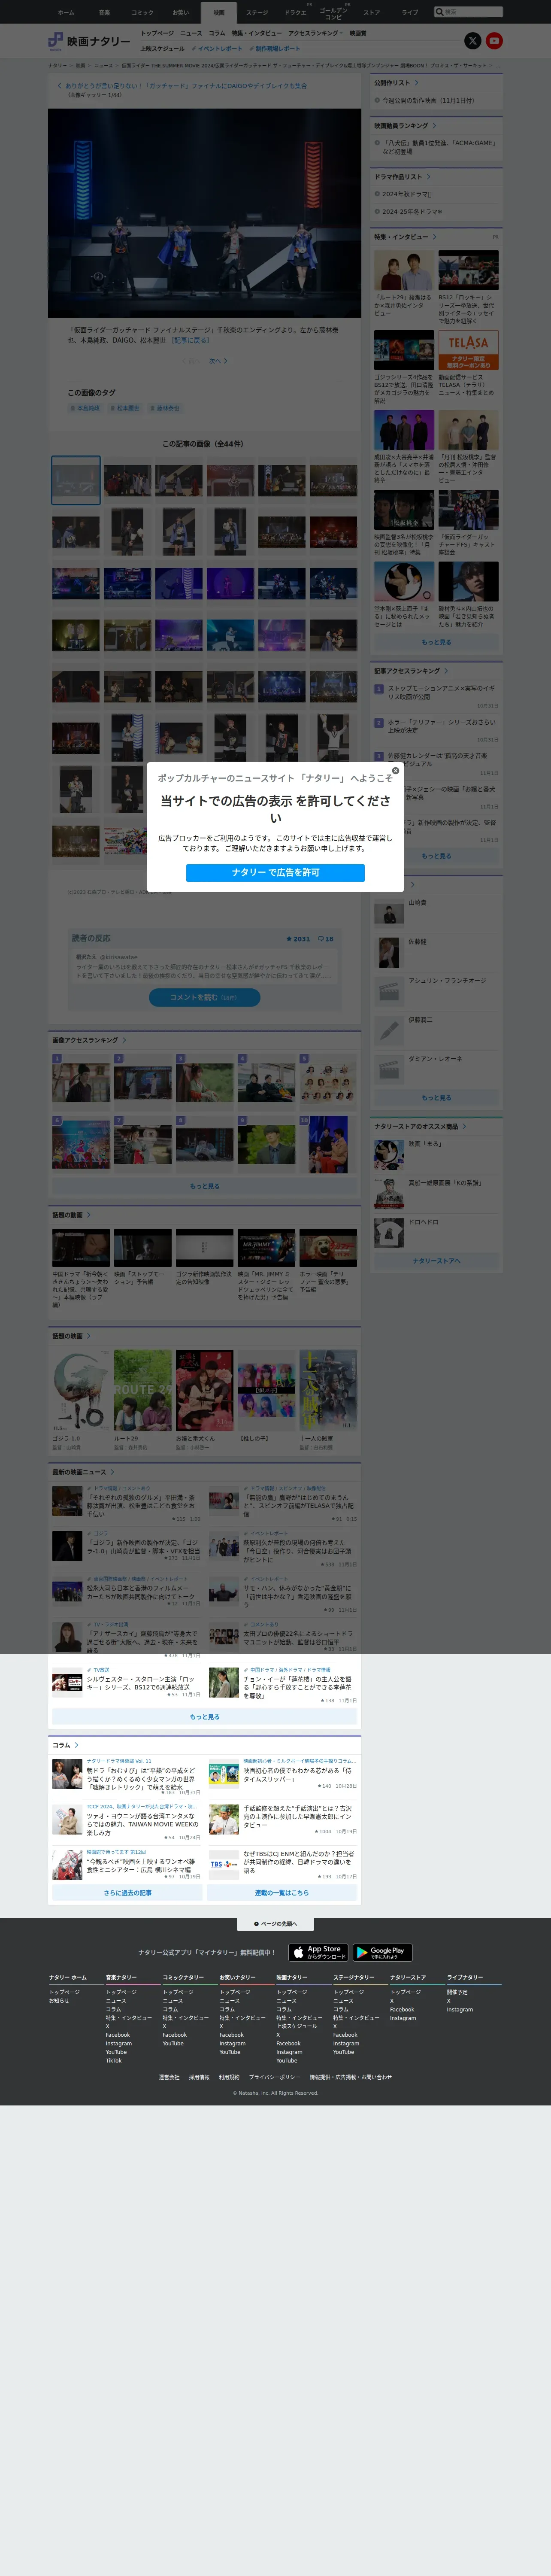The height and width of the screenshot is (2576, 551).
Task: Open 映画賞 in the sub navigation
Action: pos(358,33)
